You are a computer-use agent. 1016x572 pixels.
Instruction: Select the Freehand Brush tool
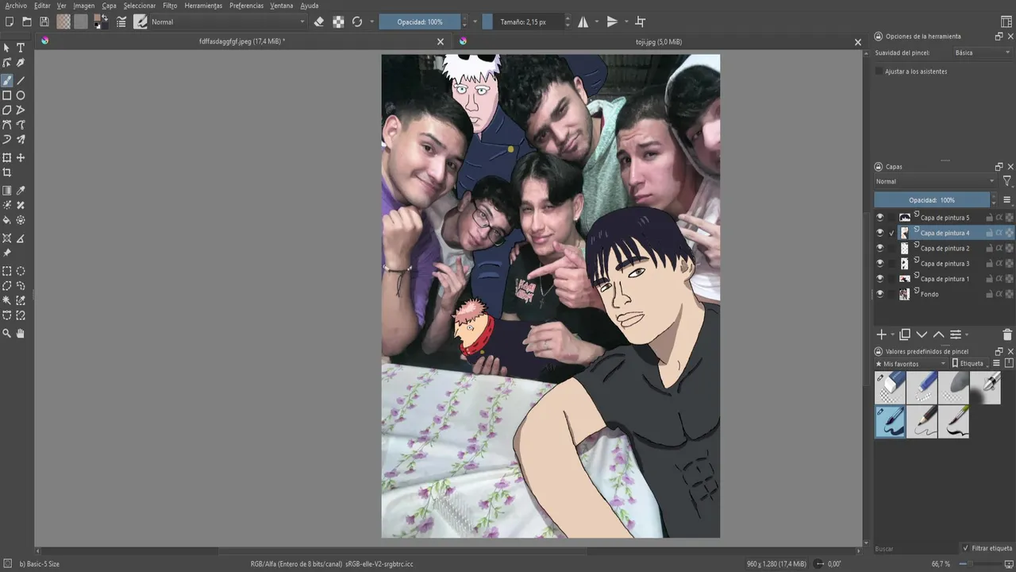(7, 80)
